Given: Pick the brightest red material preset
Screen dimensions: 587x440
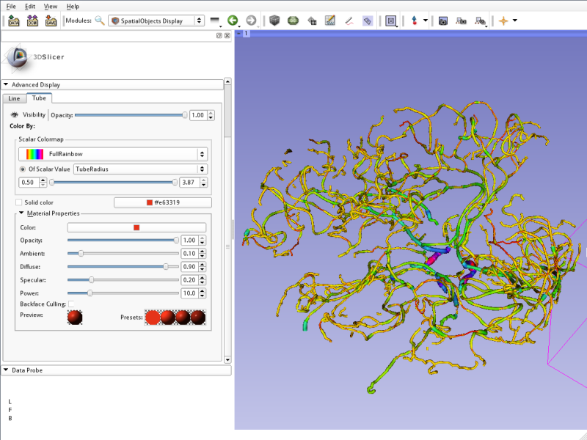Looking at the screenshot, I should pos(153,317).
